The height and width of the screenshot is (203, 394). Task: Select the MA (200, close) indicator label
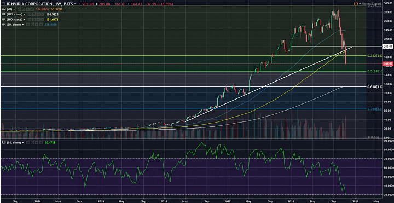tap(12, 15)
